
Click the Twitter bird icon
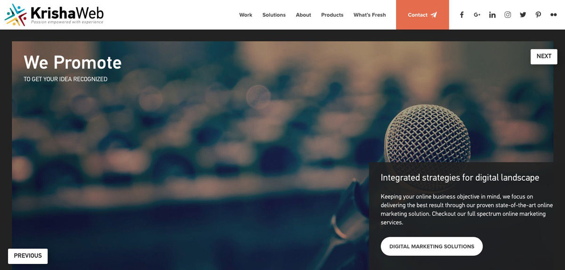[523, 15]
